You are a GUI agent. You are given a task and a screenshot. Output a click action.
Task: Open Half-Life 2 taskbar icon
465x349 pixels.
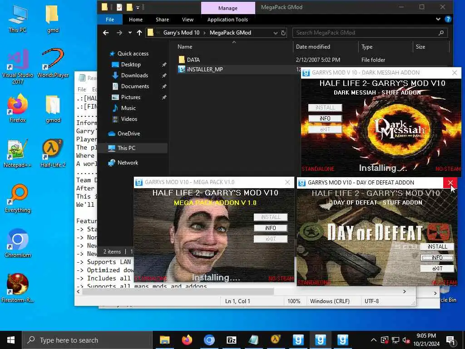pos(276,340)
